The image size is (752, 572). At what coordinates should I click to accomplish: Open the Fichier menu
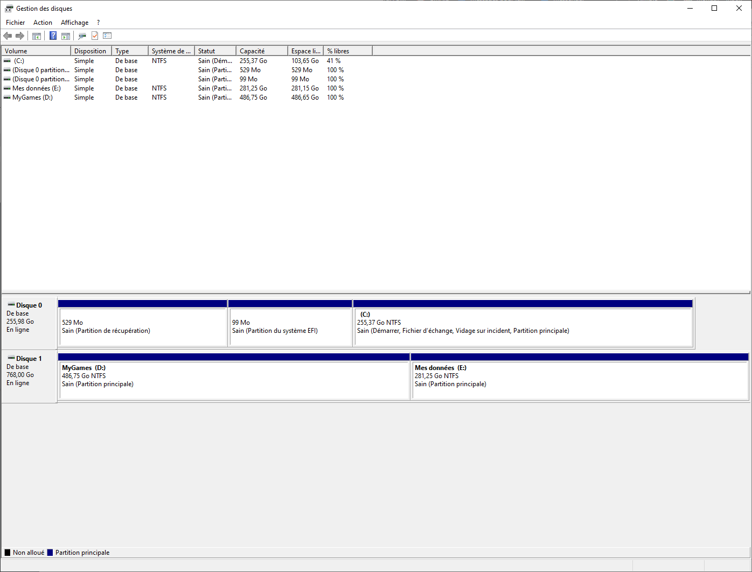[x=15, y=23]
